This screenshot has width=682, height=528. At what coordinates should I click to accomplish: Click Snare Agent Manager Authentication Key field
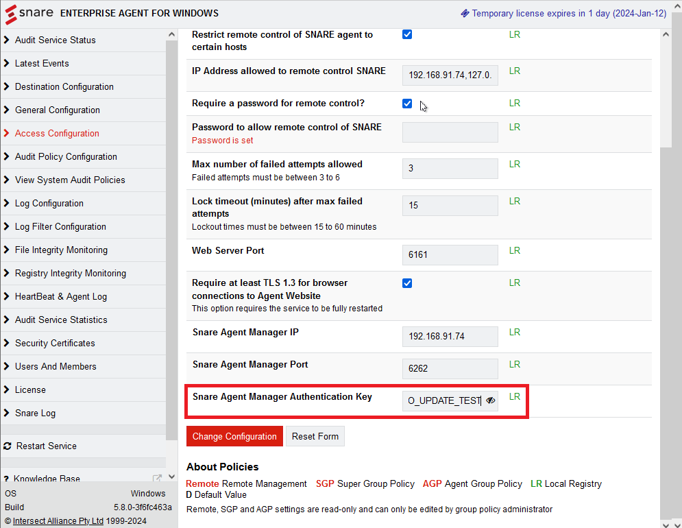450,401
